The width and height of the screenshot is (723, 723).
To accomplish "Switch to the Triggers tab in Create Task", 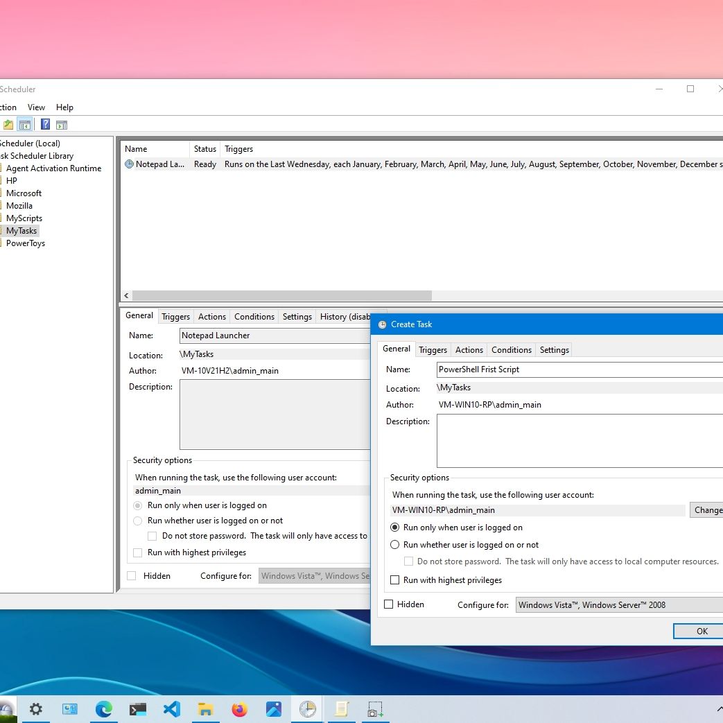I will 433,350.
